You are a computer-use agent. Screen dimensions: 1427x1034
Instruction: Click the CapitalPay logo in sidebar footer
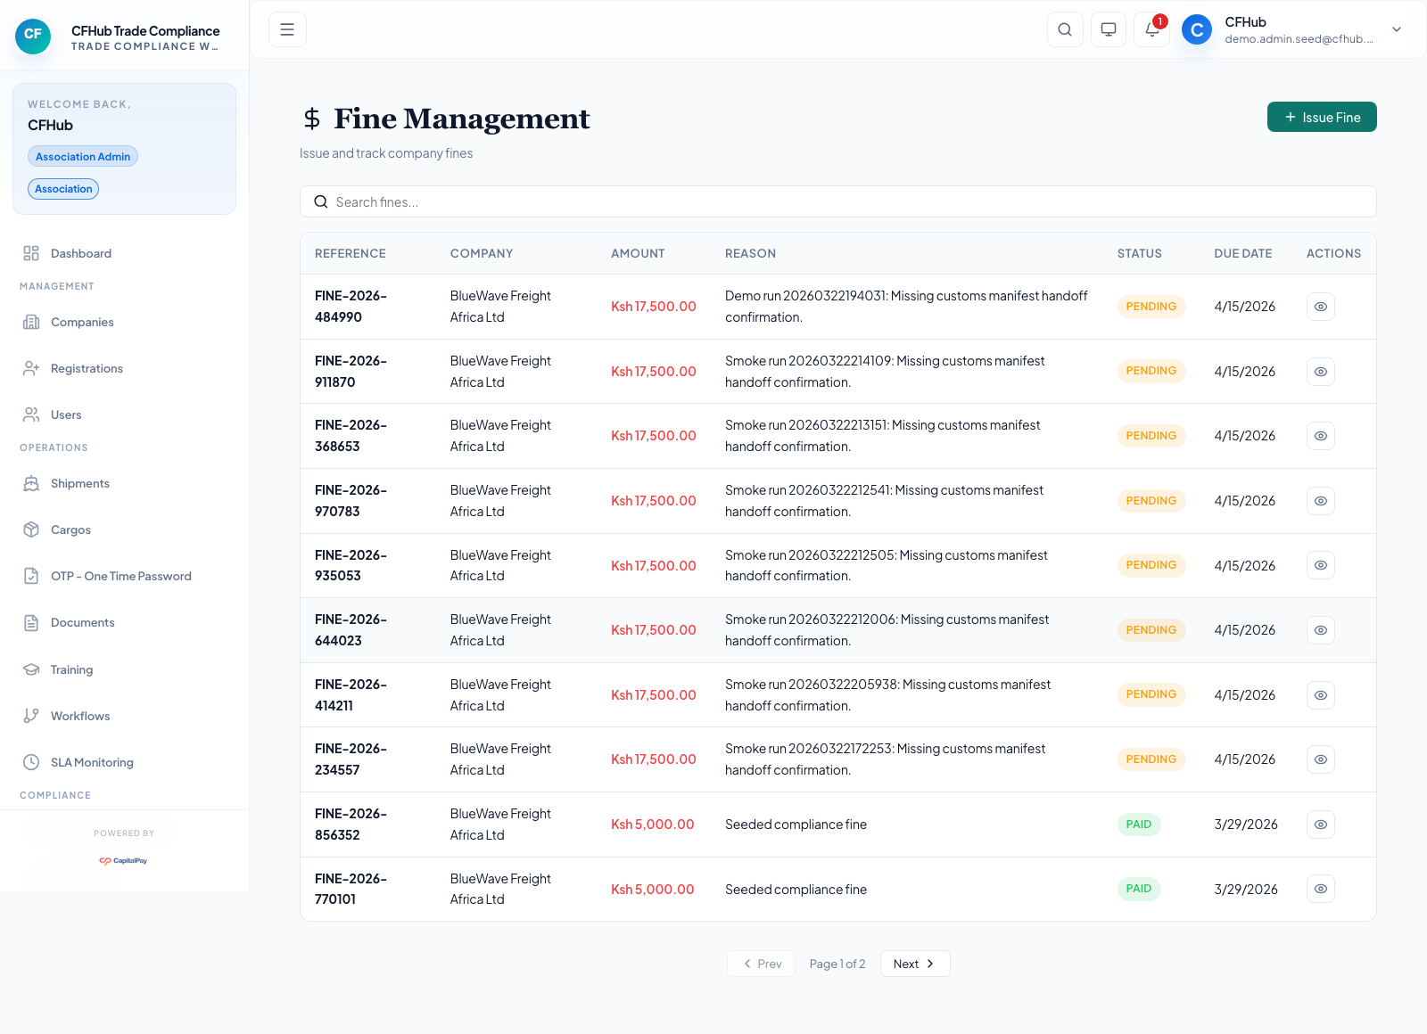pyautogui.click(x=124, y=861)
